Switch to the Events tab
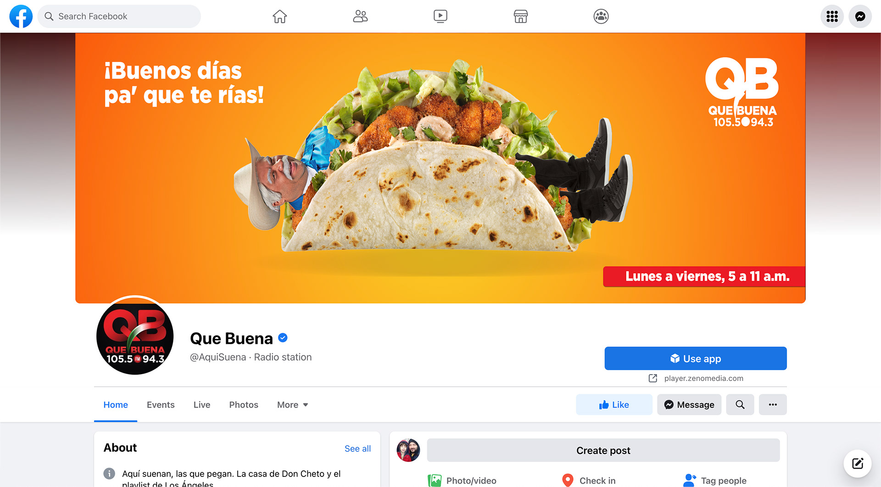 pos(161,405)
